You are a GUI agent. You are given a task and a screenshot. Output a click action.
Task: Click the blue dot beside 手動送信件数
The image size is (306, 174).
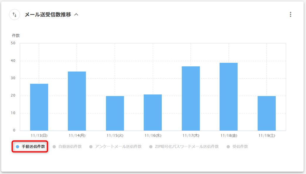point(18,147)
